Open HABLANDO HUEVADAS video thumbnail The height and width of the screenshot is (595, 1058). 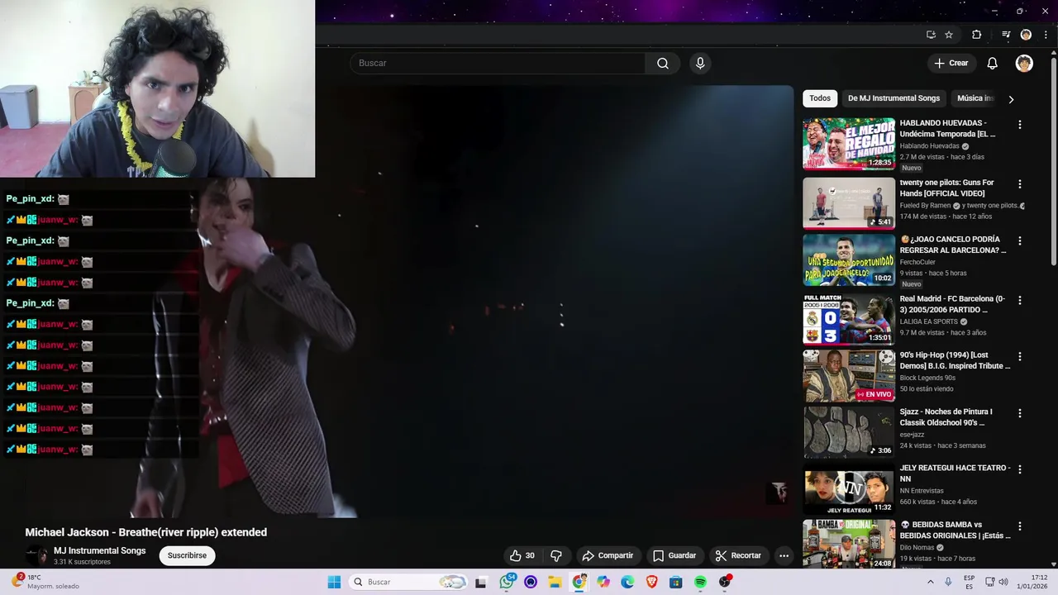[849, 144]
